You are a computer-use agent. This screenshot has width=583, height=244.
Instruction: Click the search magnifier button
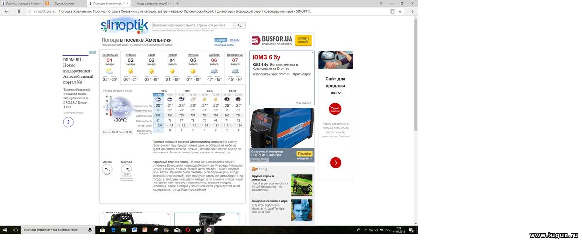[x=240, y=25]
